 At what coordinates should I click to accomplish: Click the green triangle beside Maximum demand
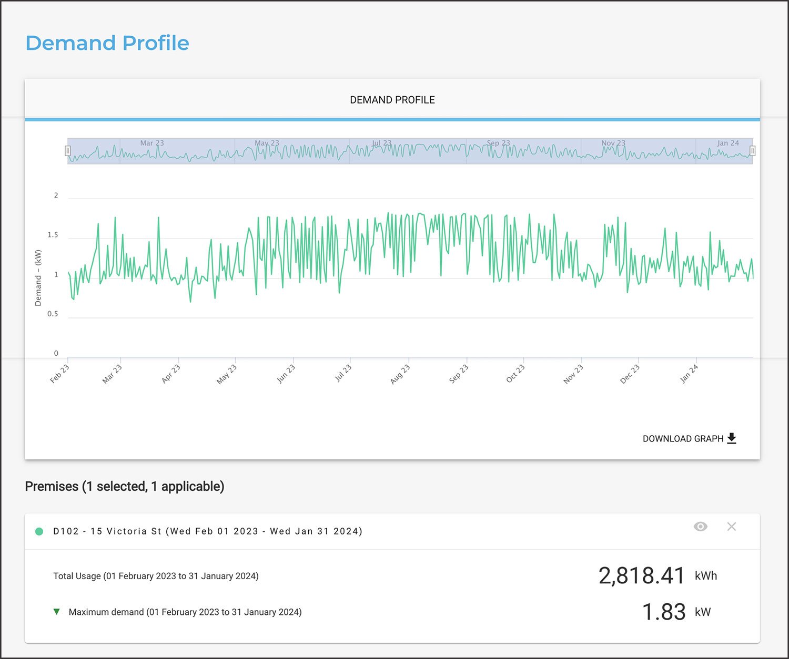point(57,612)
